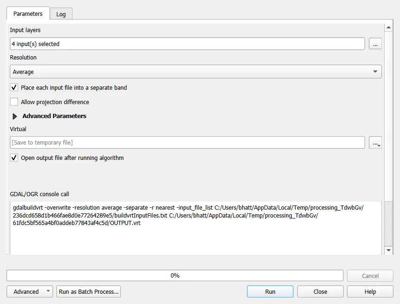Click the Virtual output file field
400x304 pixels.
click(x=187, y=142)
